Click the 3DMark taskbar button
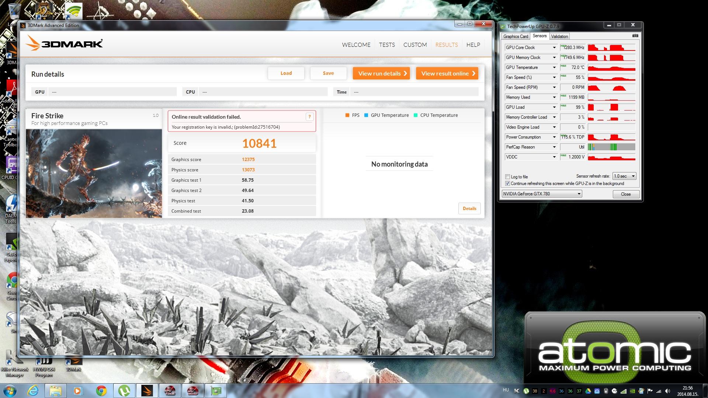 click(147, 391)
